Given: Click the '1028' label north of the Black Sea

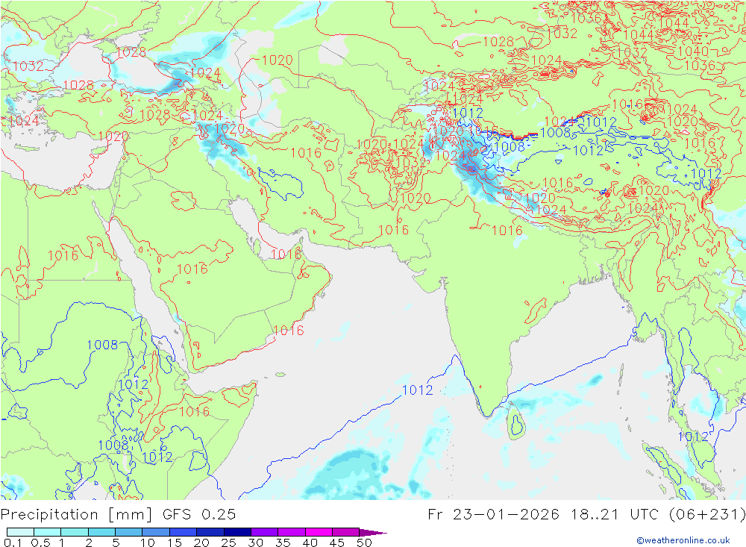Looking at the screenshot, I should tap(131, 52).
